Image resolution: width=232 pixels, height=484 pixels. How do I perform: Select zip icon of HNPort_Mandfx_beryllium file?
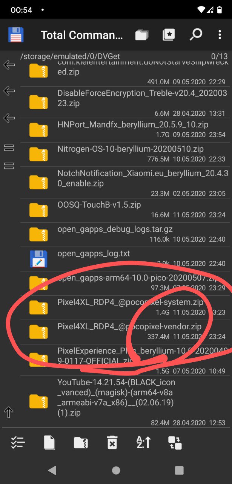coord(38,130)
